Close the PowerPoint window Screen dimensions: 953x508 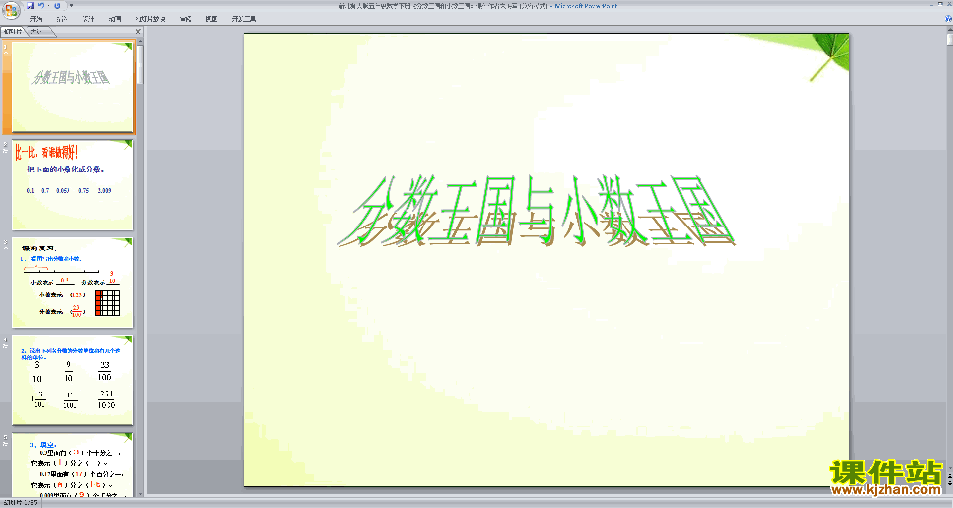pos(949,4)
